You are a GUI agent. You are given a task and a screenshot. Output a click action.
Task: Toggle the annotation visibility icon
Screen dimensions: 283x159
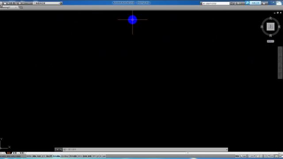click(258, 156)
